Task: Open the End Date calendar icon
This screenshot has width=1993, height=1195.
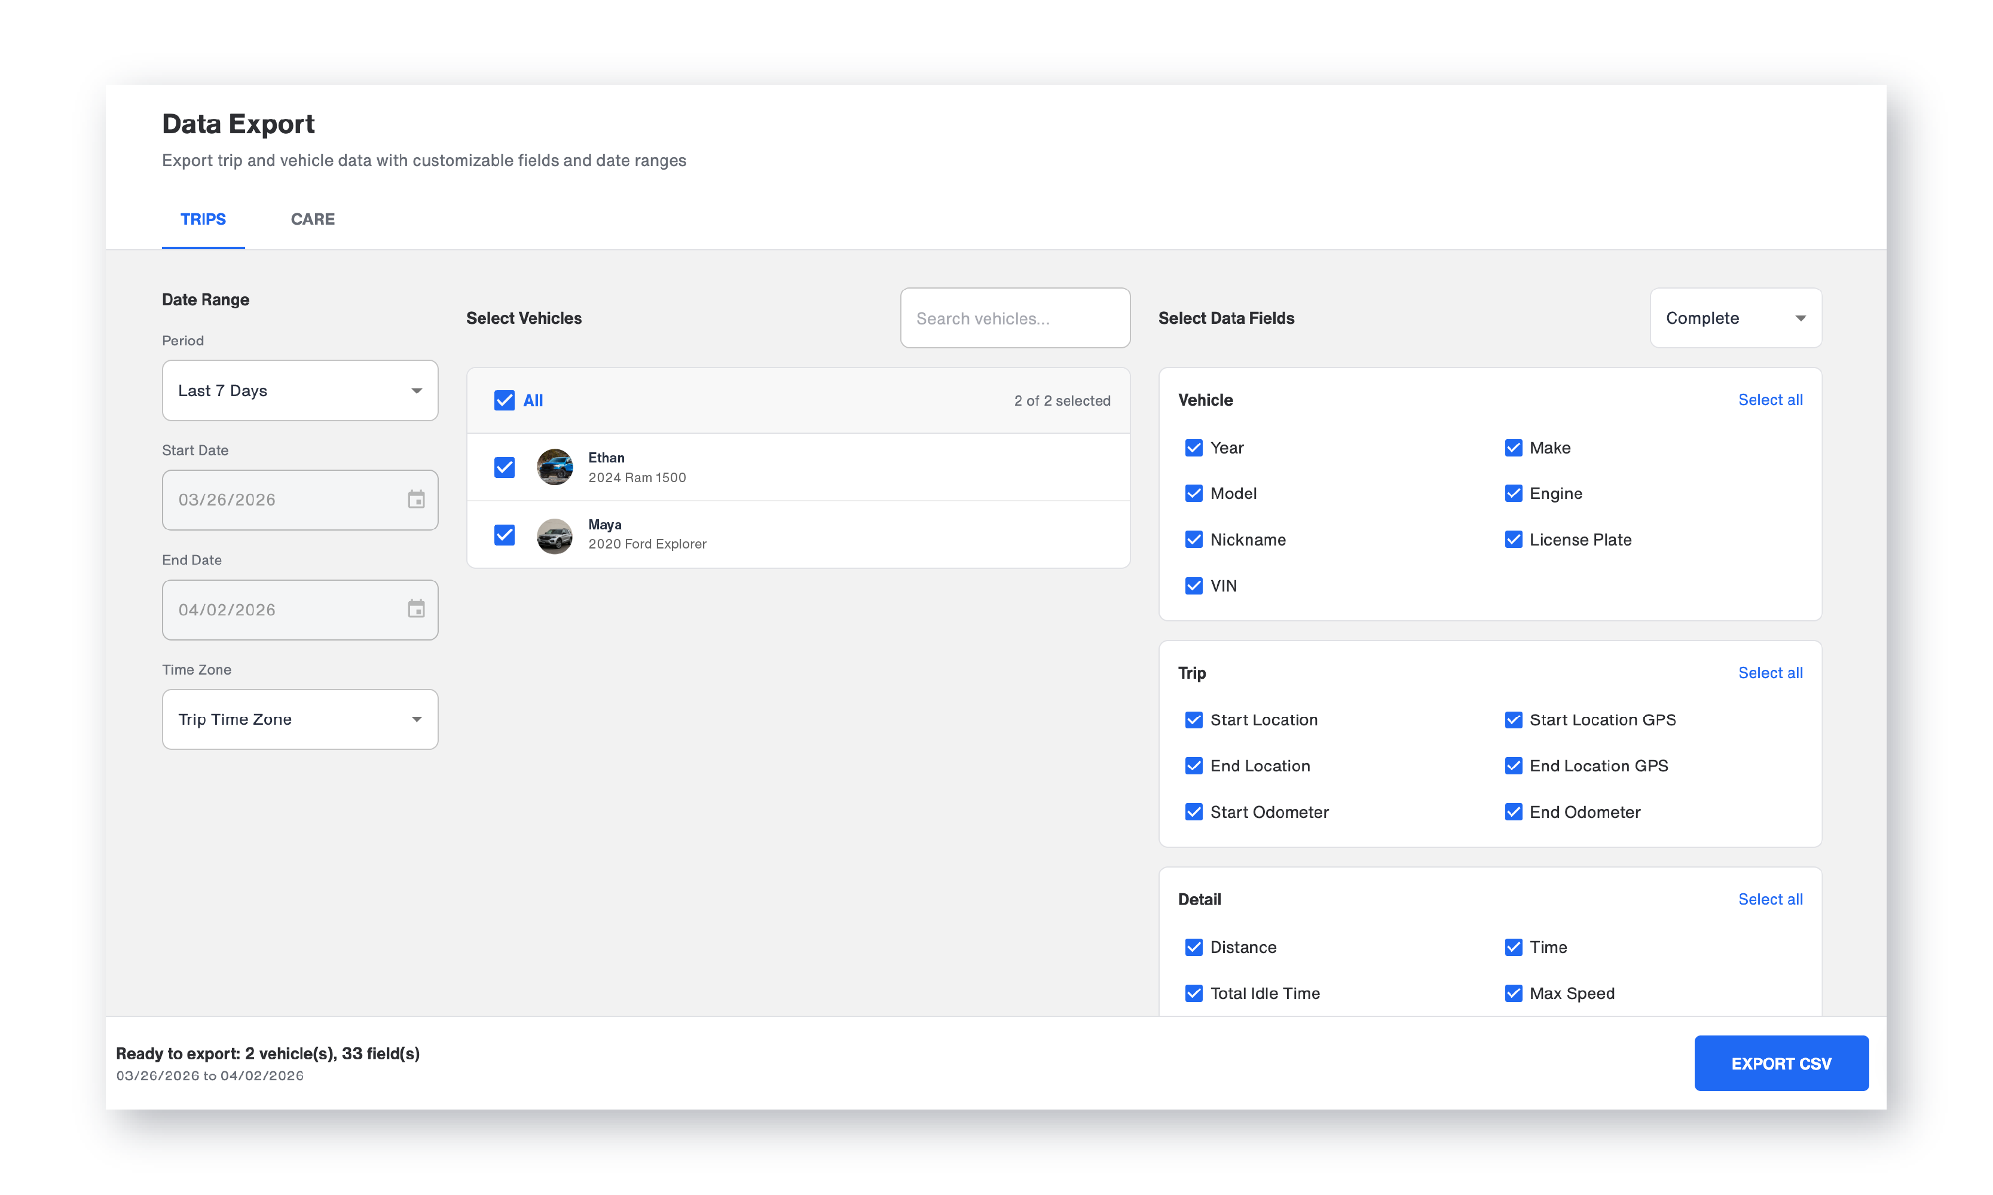Action: click(415, 609)
